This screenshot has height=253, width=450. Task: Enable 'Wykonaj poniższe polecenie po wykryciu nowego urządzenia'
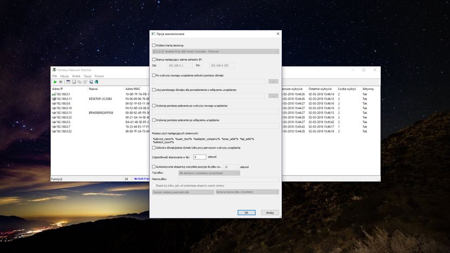click(x=154, y=106)
